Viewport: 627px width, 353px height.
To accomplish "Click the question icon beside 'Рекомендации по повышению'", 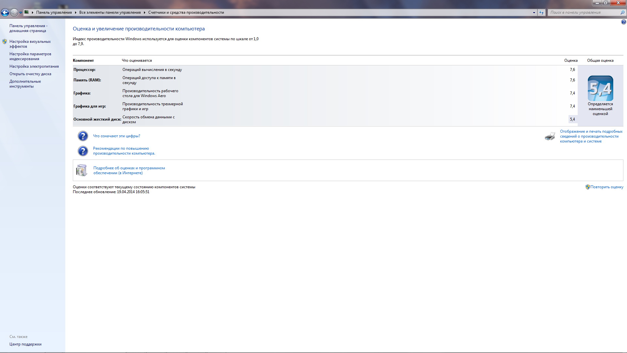I will click(x=83, y=151).
